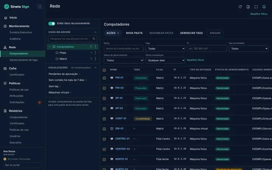
Task: Check the CENTRO-01 row checkbox
Action: 104,139
